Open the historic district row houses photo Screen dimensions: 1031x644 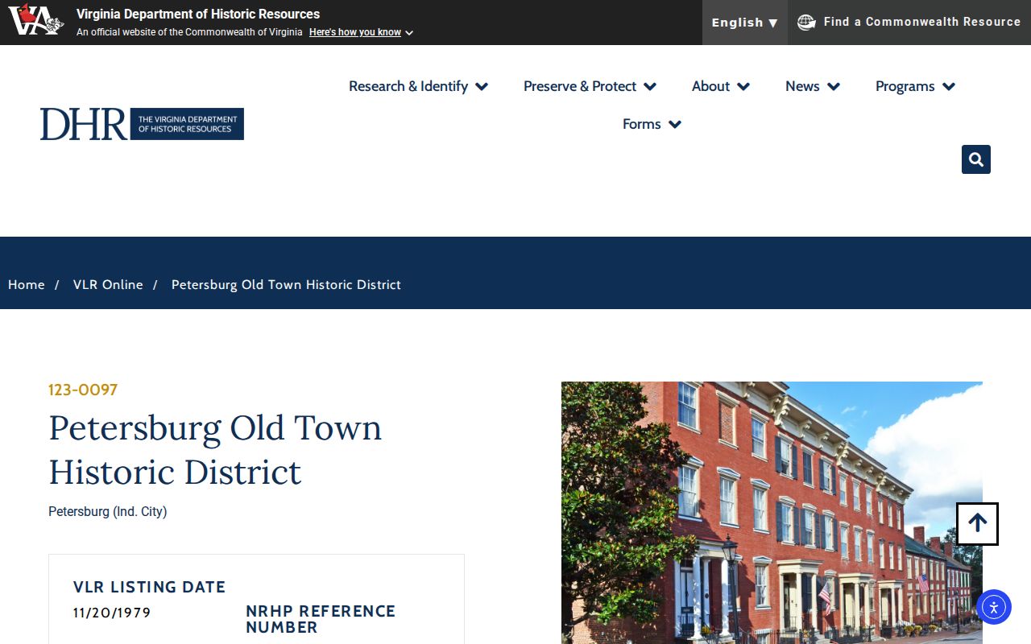tap(772, 513)
